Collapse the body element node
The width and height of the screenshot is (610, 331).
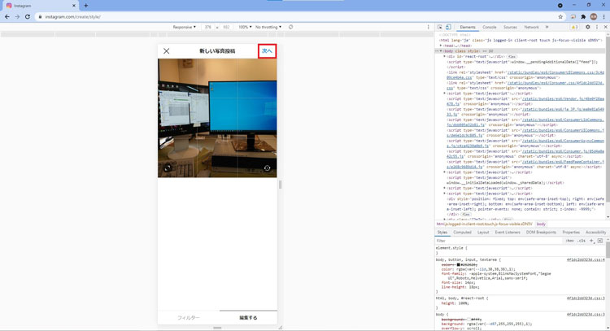[441, 51]
